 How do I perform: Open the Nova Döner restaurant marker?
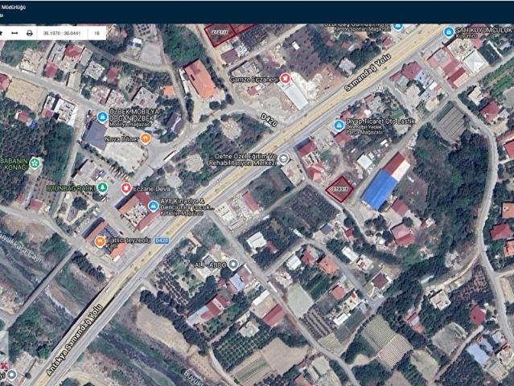tap(146, 138)
